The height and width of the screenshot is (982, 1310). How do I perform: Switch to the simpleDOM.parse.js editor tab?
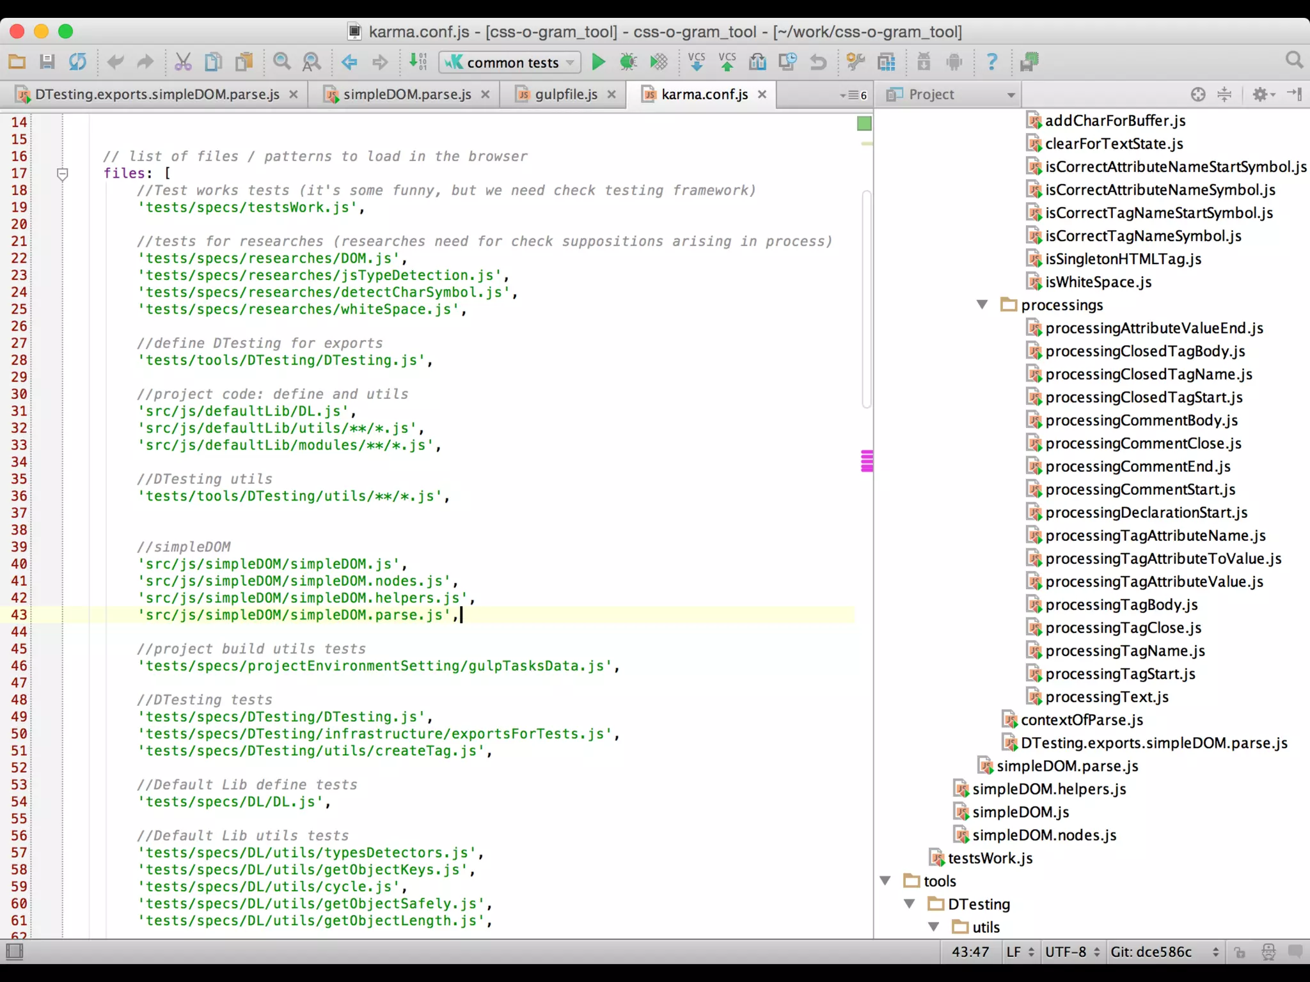(x=407, y=95)
